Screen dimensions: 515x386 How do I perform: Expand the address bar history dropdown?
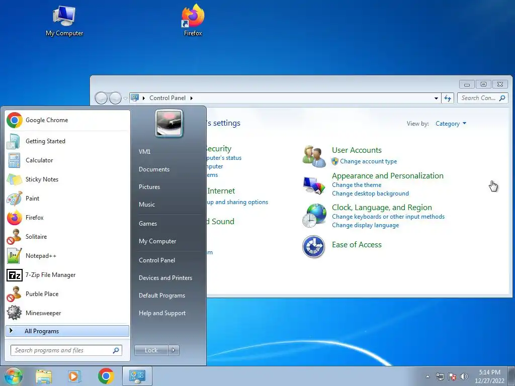pos(436,98)
